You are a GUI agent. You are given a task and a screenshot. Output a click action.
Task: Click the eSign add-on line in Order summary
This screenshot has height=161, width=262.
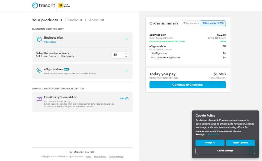[x=157, y=46]
